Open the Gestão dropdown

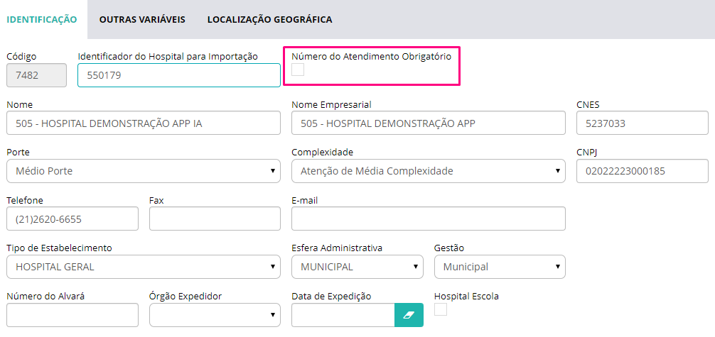[500, 267]
